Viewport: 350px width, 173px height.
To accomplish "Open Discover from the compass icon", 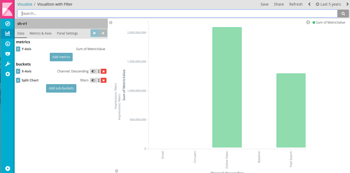I will (x=7, y=24).
